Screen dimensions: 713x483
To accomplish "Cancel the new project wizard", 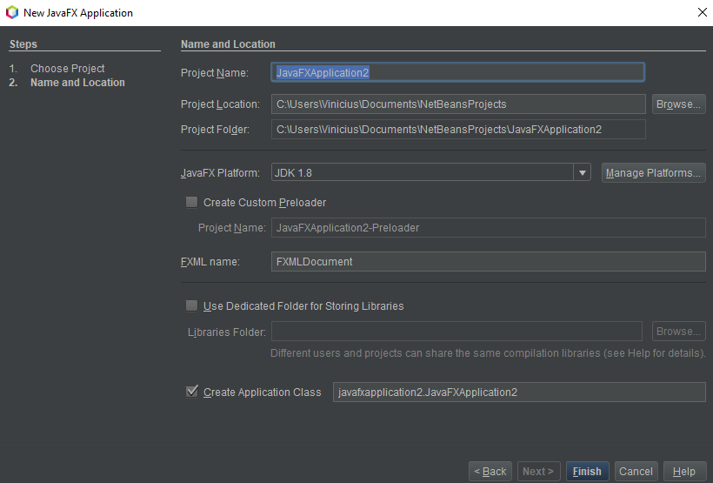I will [636, 471].
